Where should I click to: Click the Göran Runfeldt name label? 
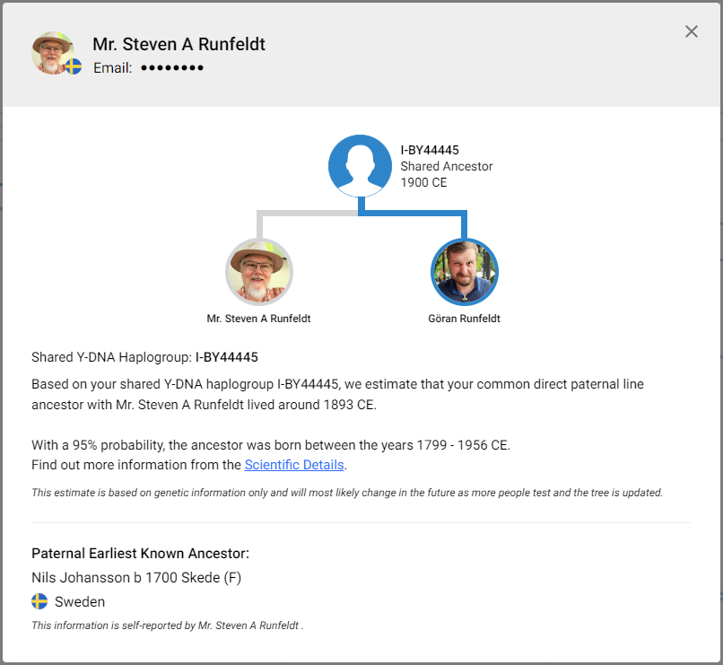pos(464,319)
